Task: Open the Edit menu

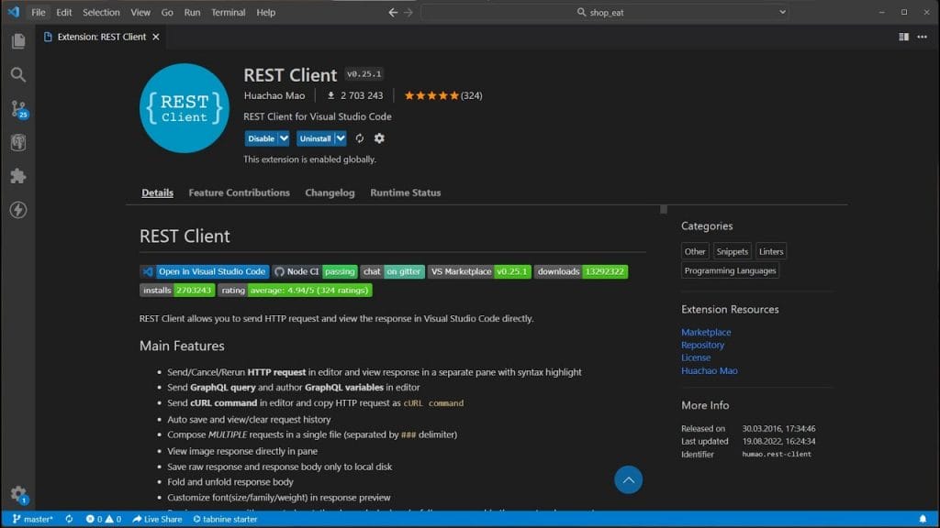Action: pyautogui.click(x=64, y=12)
